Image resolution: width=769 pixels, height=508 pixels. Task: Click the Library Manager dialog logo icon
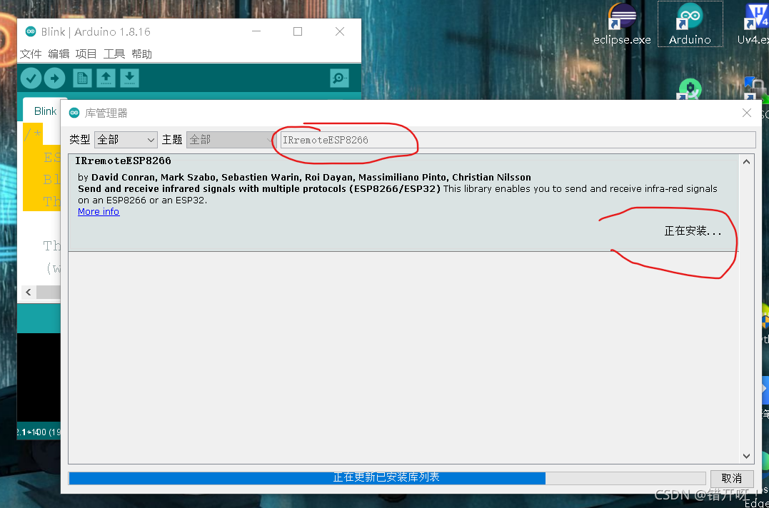coord(74,113)
